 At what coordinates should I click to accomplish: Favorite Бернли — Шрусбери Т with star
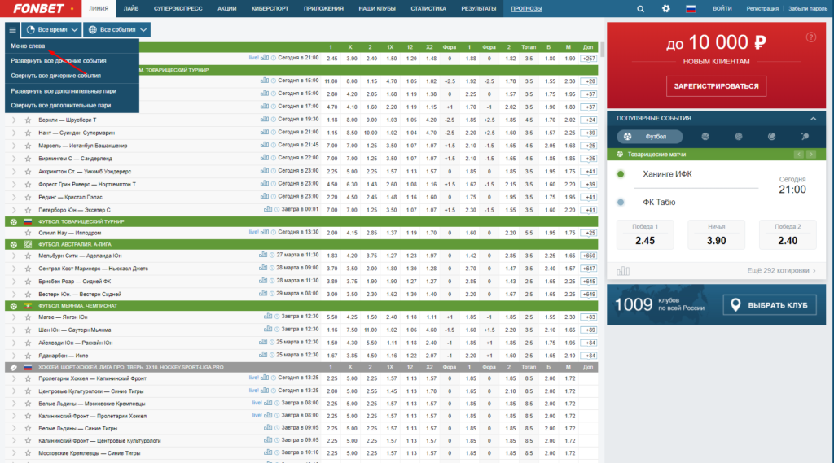pyautogui.click(x=28, y=120)
